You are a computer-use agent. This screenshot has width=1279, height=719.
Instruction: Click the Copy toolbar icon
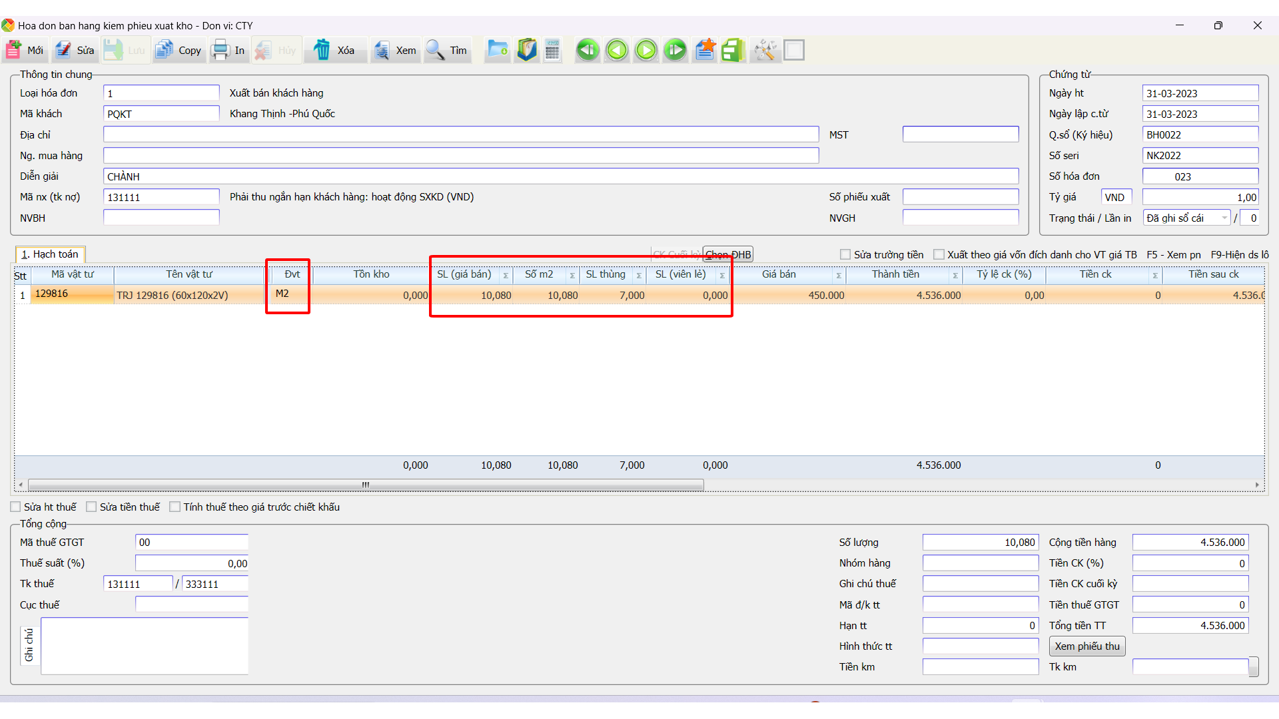click(164, 50)
